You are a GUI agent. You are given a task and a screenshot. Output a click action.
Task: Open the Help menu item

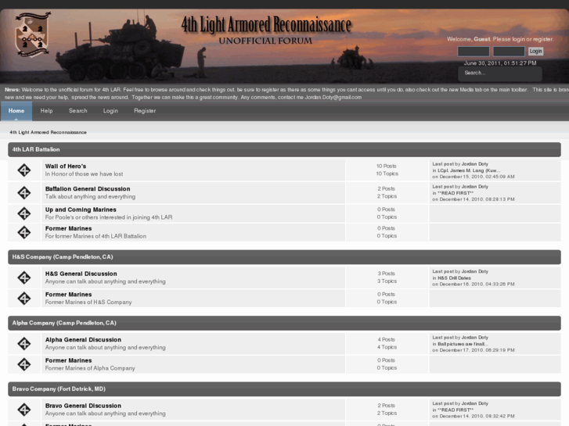(46, 111)
